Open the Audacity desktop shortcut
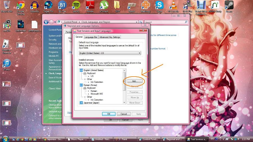The height and width of the screenshot is (142, 253). (x=34, y=6)
